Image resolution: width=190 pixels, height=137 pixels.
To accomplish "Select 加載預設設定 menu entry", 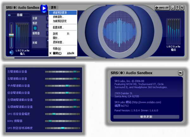I will click(60, 21).
